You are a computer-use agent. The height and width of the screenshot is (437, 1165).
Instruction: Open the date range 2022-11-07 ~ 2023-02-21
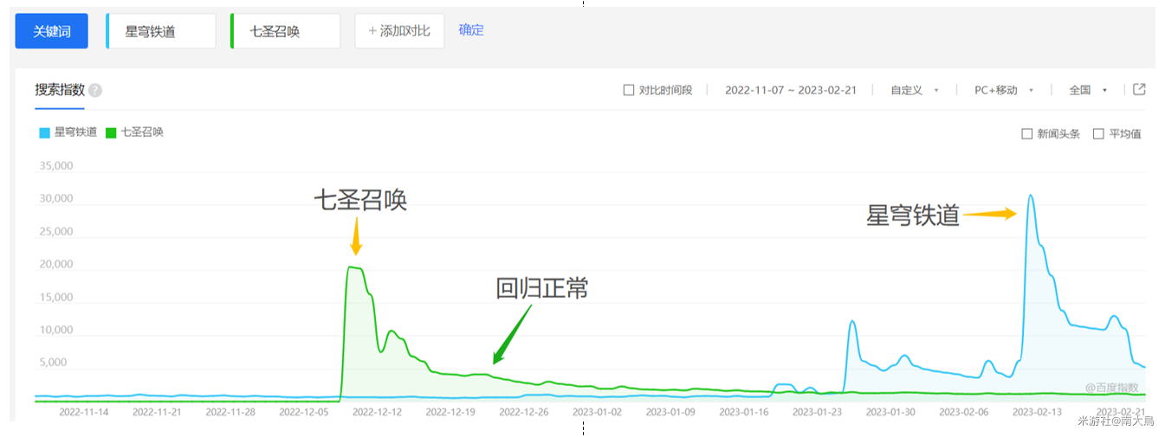(x=791, y=90)
